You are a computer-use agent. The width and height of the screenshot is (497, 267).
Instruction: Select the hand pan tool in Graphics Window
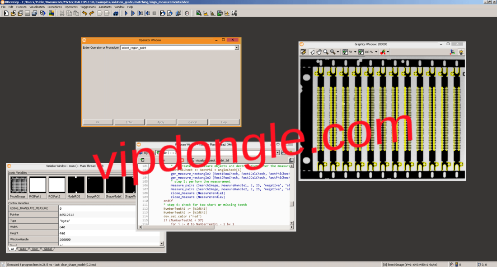pos(319,51)
